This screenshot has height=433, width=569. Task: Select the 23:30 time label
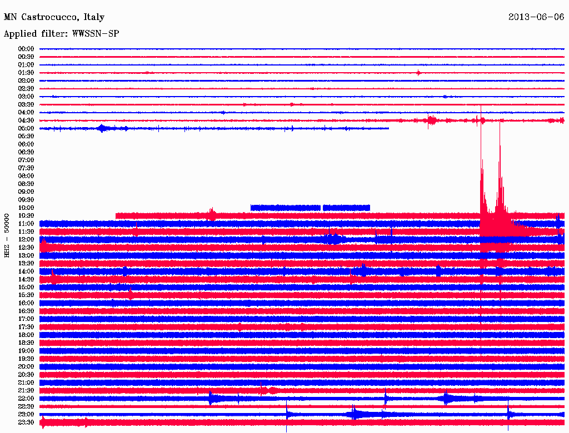(x=26, y=422)
